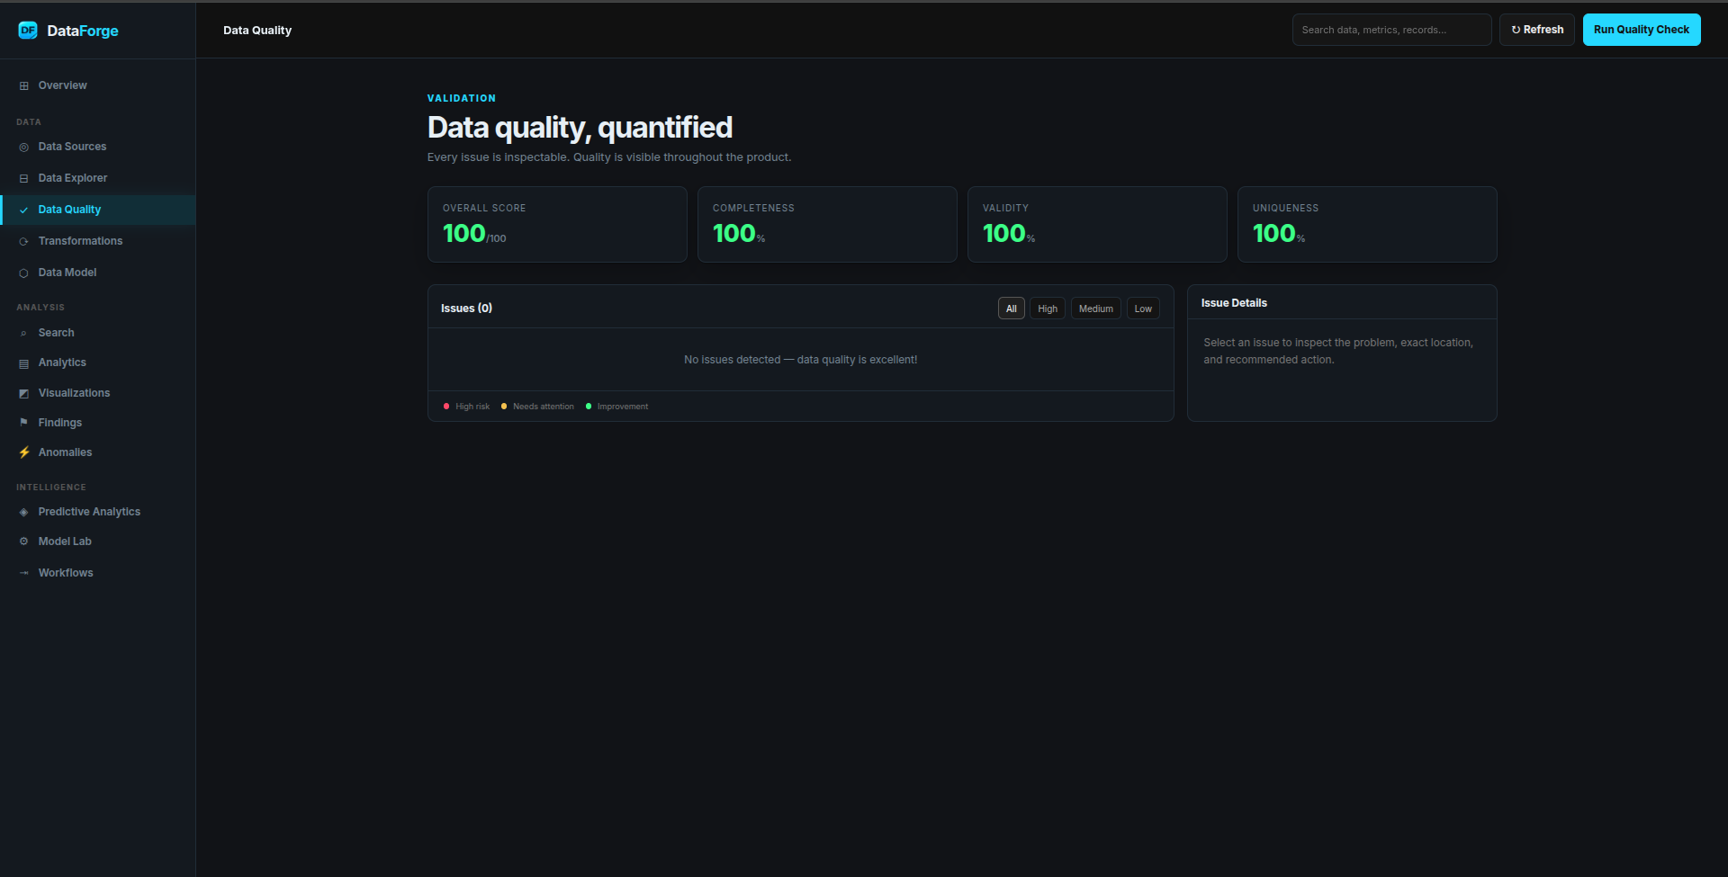Click the Overall Score card
This screenshot has width=1728, height=877.
[x=557, y=225]
